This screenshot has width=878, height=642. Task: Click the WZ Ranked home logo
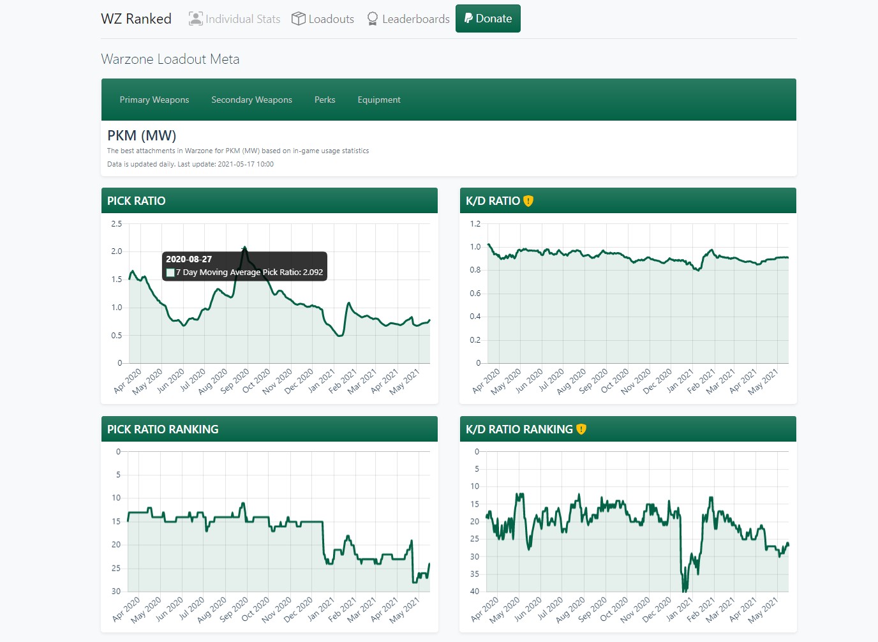[x=136, y=19]
